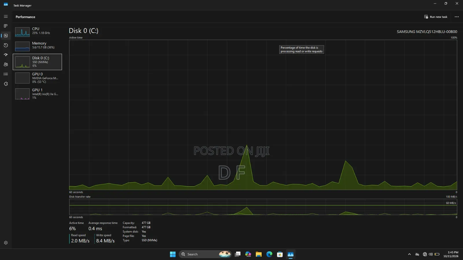Click Run new task button

[x=436, y=17]
